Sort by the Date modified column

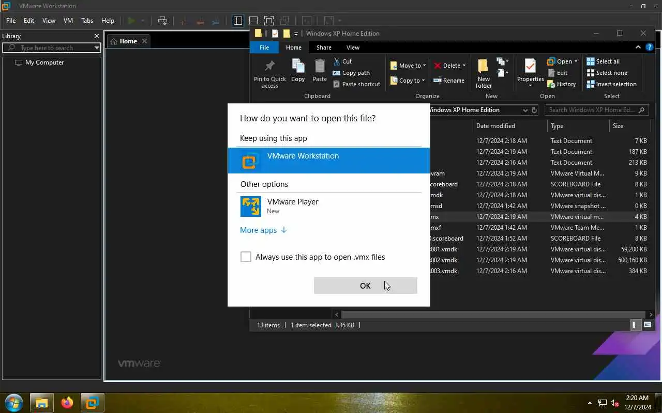tap(510, 126)
